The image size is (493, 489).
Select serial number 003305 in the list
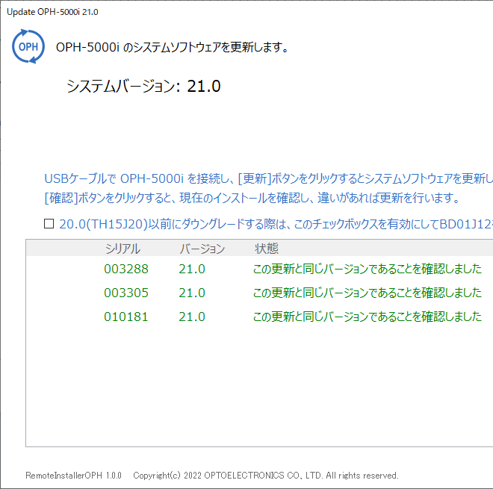126,293
